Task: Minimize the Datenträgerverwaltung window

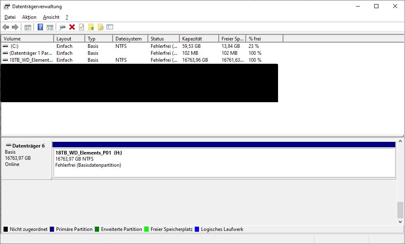Action: 358,6
